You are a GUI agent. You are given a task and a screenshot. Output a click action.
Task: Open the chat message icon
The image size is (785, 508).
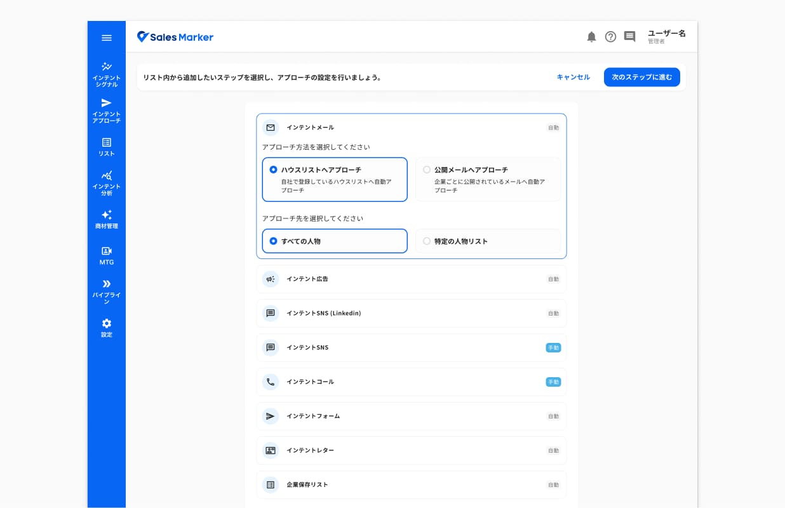pos(629,37)
